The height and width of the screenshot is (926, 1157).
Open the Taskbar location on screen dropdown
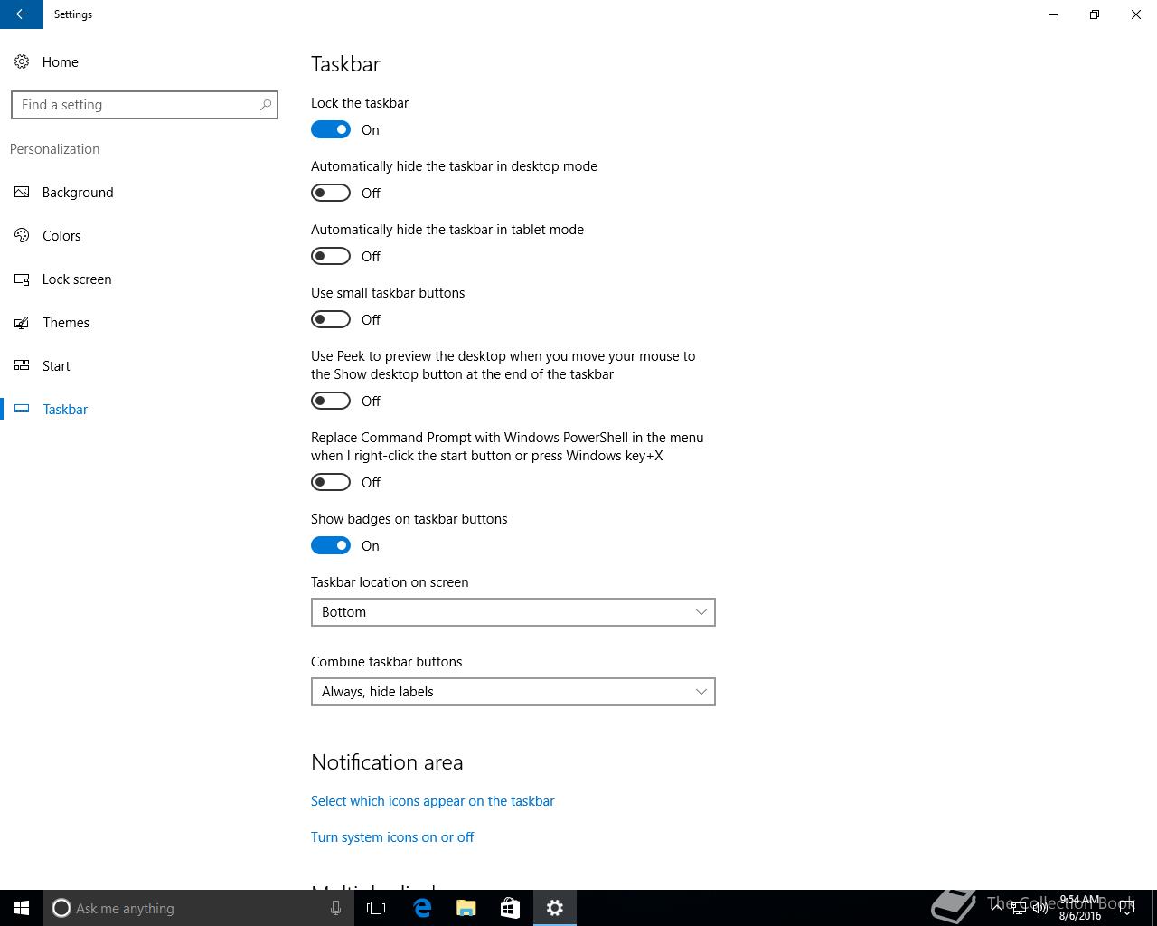[513, 612]
